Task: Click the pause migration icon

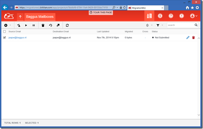Action: point(34,25)
